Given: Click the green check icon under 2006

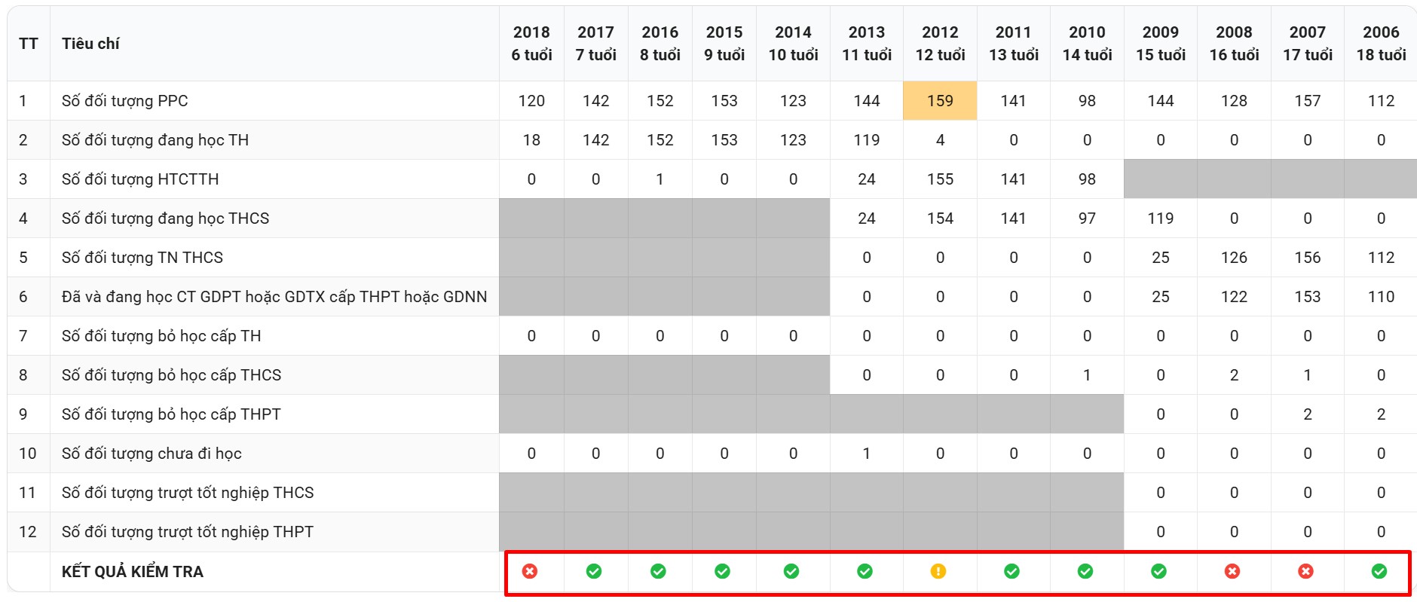Looking at the screenshot, I should [x=1379, y=571].
